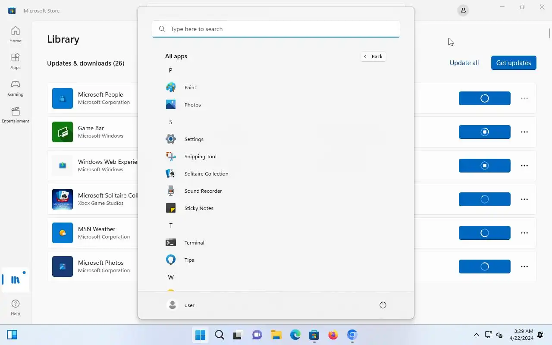Open Chrome from the taskbar
This screenshot has width=552, height=345.
[352, 335]
